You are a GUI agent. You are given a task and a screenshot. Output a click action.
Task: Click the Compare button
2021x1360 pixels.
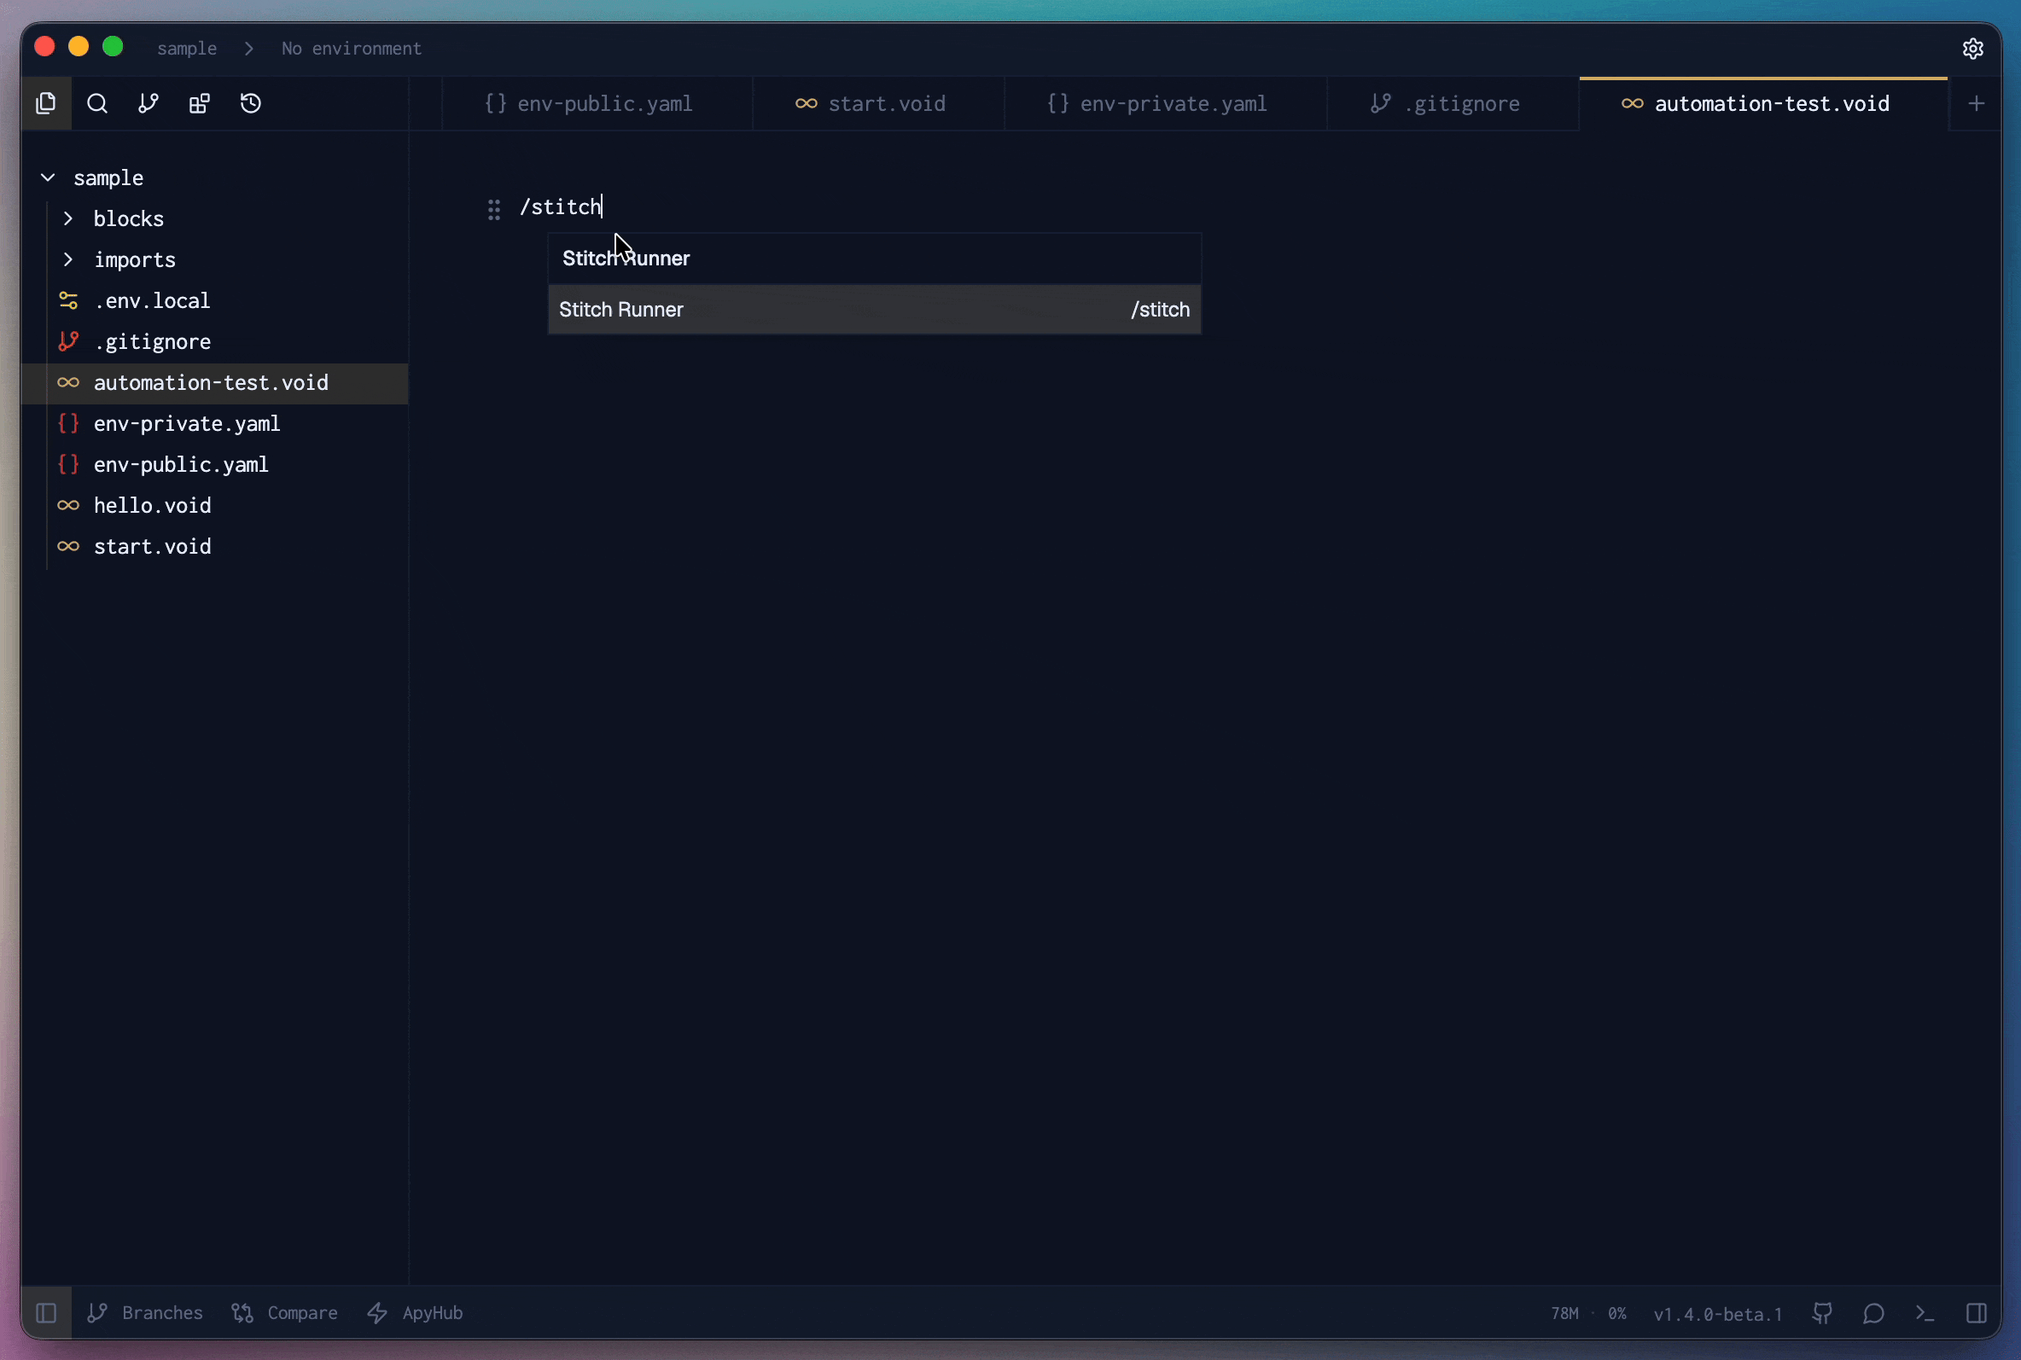284,1313
